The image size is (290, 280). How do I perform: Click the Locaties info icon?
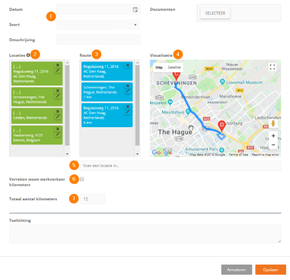[28, 55]
